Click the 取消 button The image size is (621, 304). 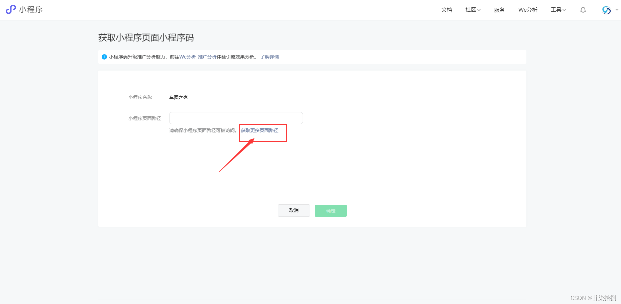(294, 211)
